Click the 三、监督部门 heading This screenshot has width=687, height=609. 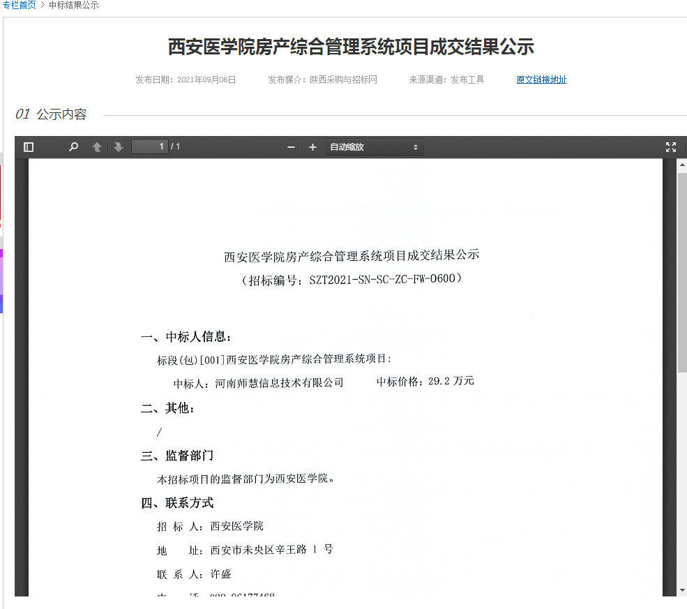[x=177, y=456]
